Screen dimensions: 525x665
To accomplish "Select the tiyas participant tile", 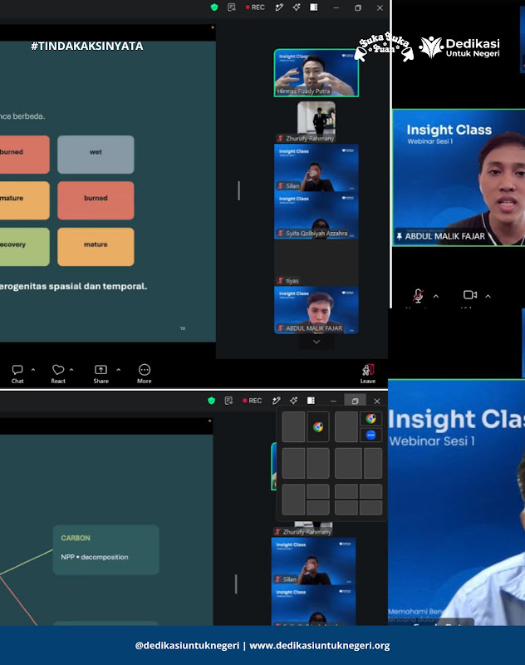I will point(316,263).
